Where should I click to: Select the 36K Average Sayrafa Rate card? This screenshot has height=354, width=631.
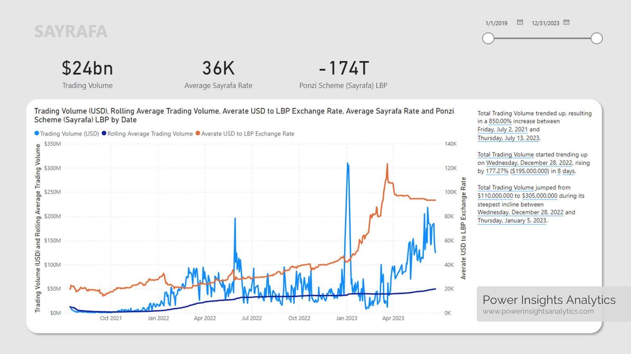point(218,74)
